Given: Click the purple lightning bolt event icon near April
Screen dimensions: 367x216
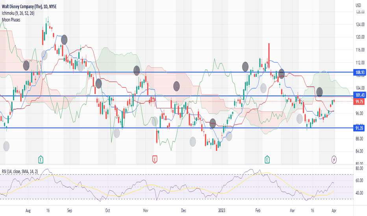Looking at the screenshot, I should 334,160.
